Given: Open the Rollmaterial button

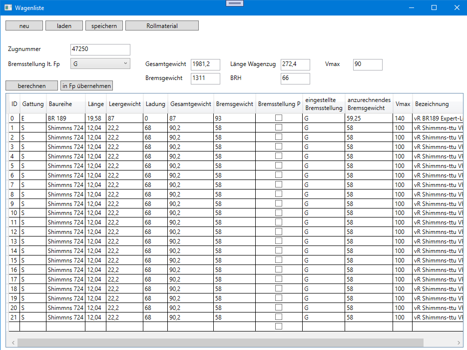Looking at the screenshot, I should [x=162, y=25].
